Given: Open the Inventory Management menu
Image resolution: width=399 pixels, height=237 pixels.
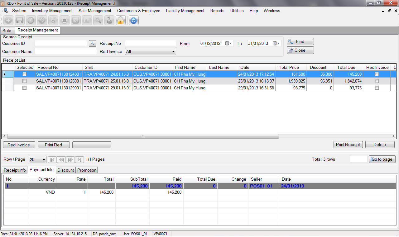Looking at the screenshot, I should pyautogui.click(x=52, y=11).
